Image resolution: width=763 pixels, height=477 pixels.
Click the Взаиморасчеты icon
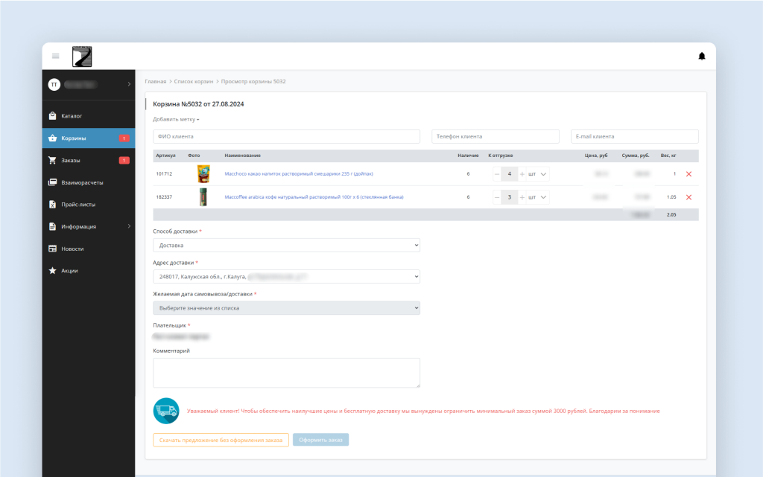[x=53, y=182]
